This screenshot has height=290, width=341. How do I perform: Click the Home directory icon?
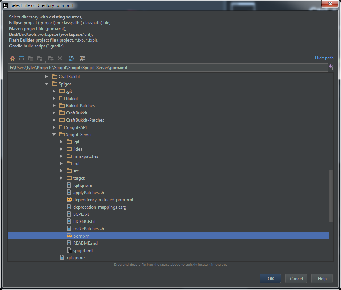point(12,58)
